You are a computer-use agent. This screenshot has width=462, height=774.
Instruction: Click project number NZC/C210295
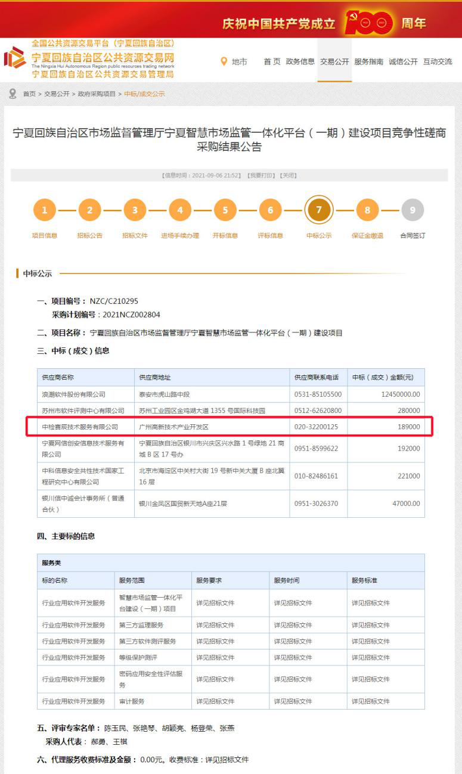tap(114, 301)
